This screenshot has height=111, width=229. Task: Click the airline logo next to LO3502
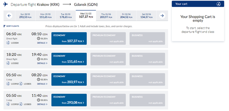[x=8, y=63]
